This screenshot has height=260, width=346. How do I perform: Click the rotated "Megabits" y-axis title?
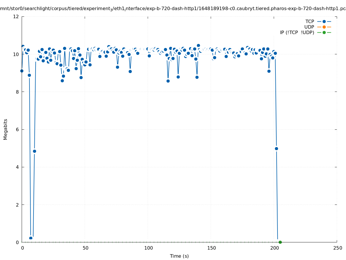[x=5, y=129]
